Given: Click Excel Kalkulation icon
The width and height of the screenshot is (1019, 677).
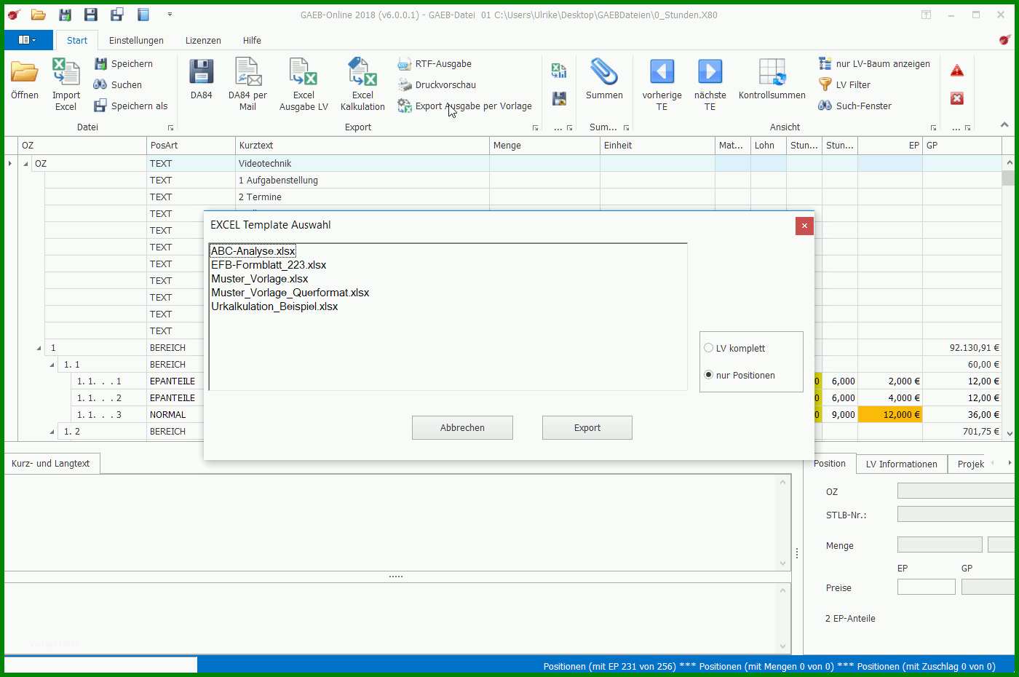Looking at the screenshot, I should click(x=362, y=73).
